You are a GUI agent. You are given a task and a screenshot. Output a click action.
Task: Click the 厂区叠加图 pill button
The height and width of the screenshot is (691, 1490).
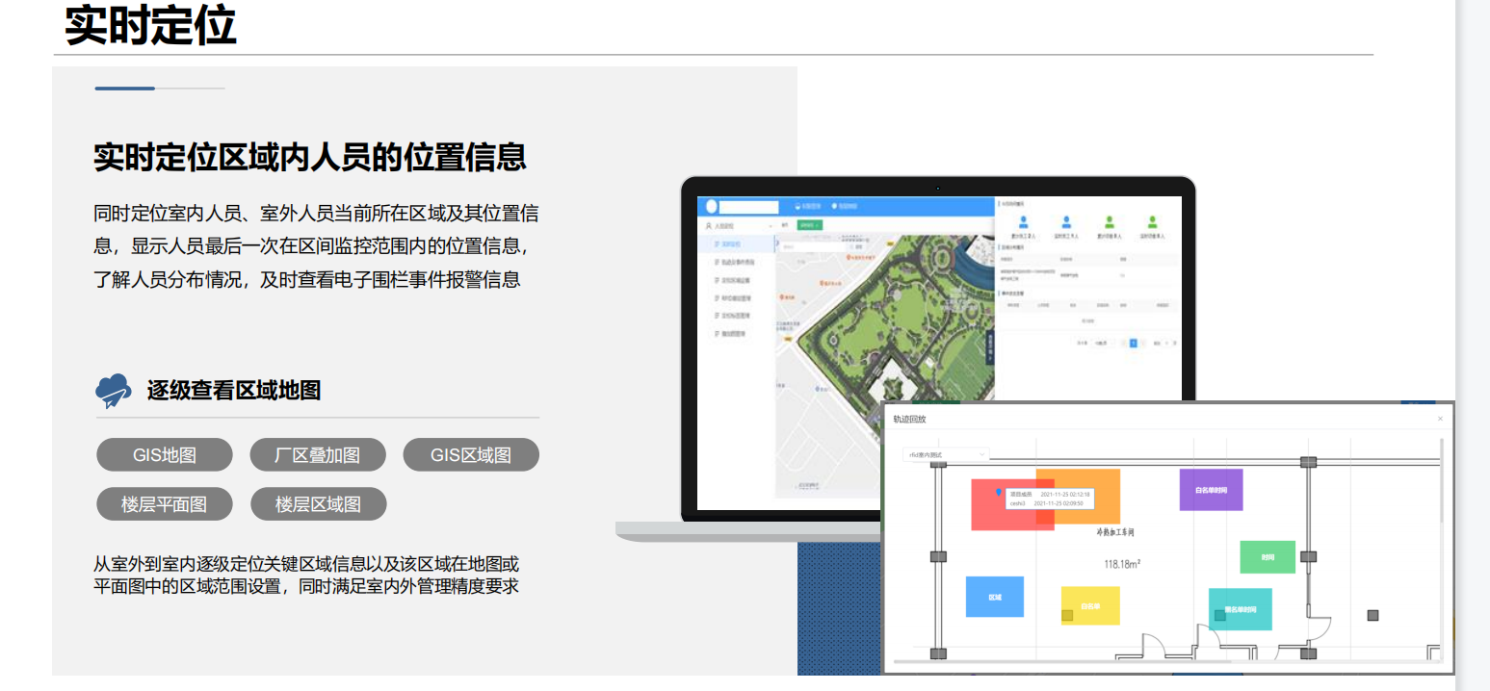(x=318, y=455)
